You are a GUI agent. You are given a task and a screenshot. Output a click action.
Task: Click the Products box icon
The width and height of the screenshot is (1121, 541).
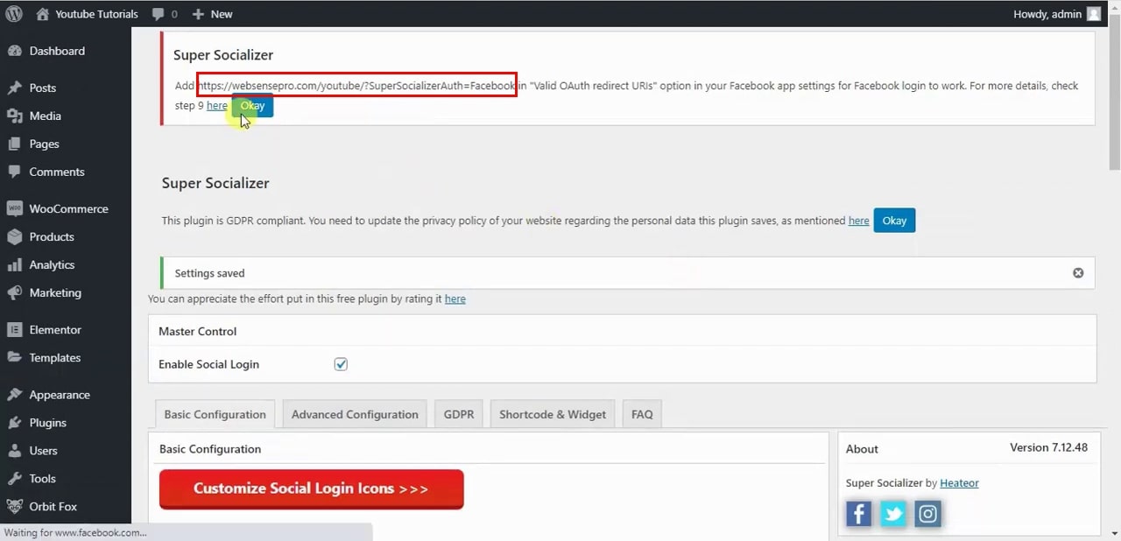[x=14, y=236]
